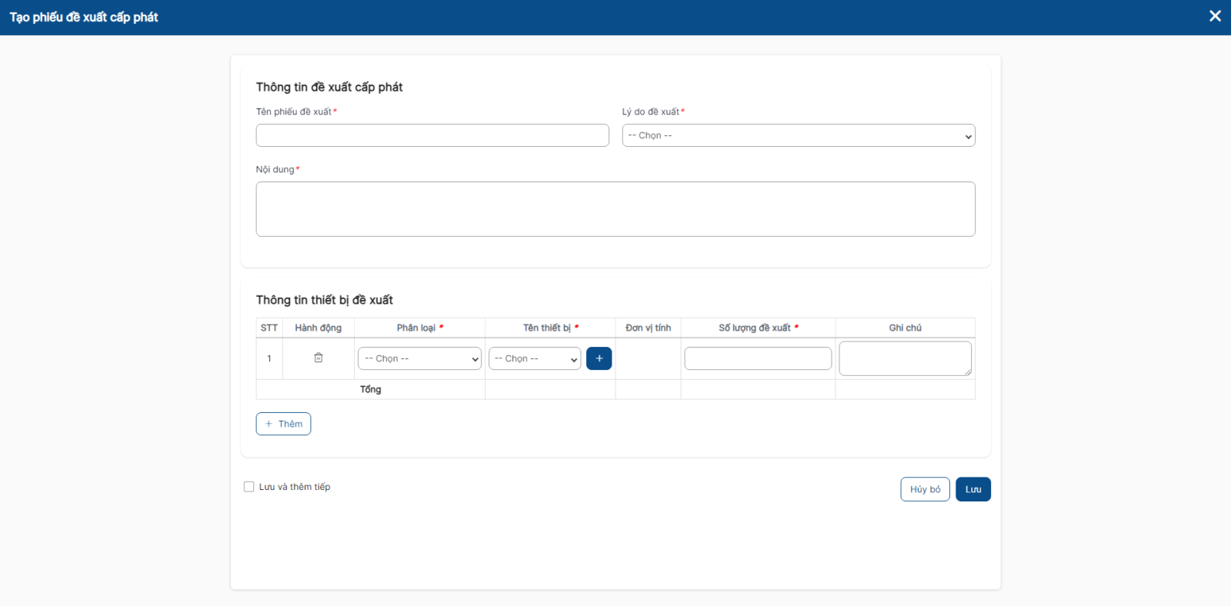Close the Tạo phiếu đề xuất cấp phát dialog
This screenshot has height=606, width=1231.
1215,16
